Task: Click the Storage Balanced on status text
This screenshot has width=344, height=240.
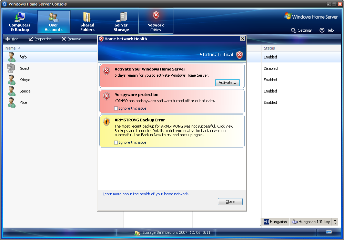Action: (176, 232)
